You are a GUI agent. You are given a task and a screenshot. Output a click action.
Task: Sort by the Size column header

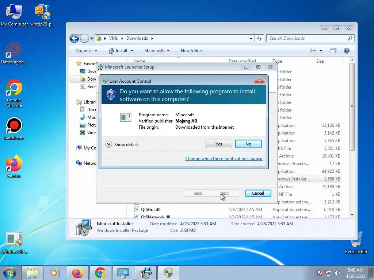[329, 61]
